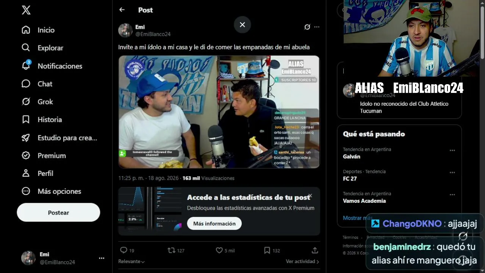Click the bio 'Idolo no reconocido del Club Atletico Tucuman'

[x=404, y=107]
